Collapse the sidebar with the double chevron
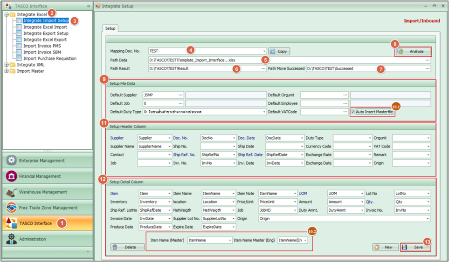Screen dimensions: 449x262 pos(89,6)
